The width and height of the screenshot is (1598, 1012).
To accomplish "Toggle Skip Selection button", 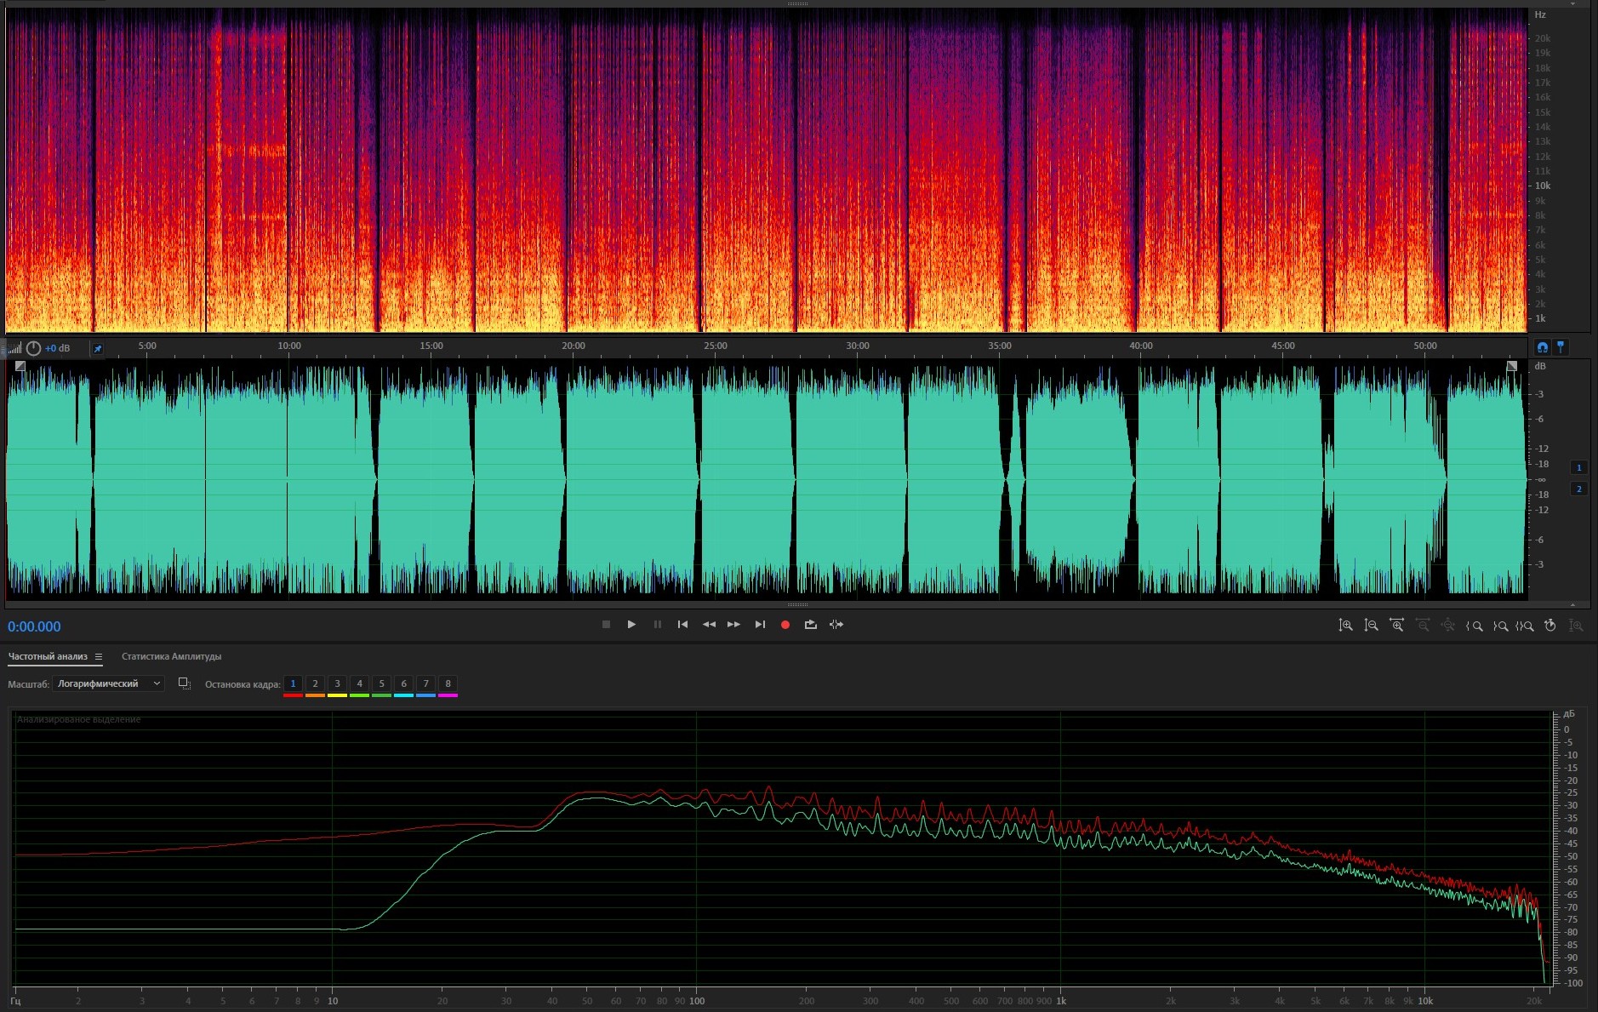I will coord(836,625).
